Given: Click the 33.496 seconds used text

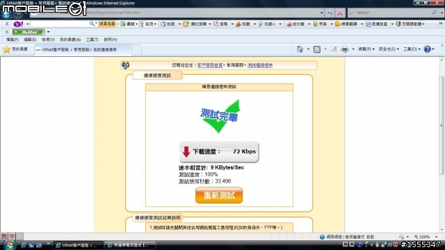Looking at the screenshot, I should 222,181.
